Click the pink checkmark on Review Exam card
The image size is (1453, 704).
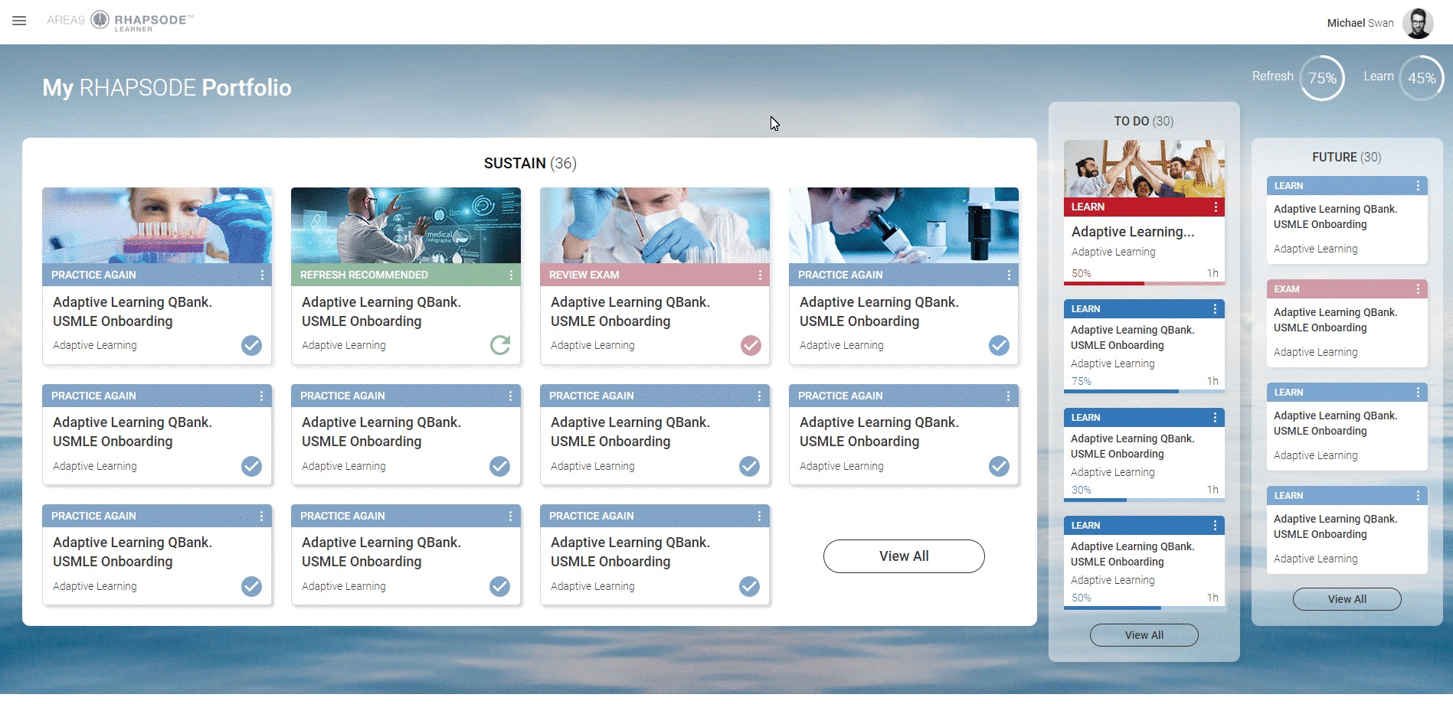point(751,345)
